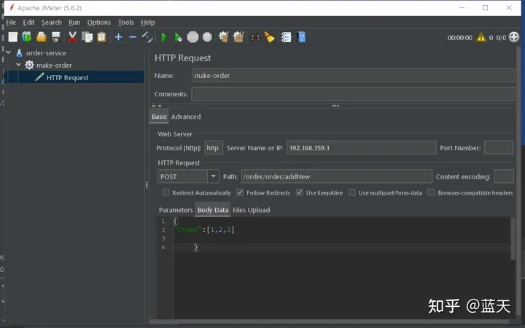Click the Comments input field
This screenshot has width=525, height=328.
[354, 94]
